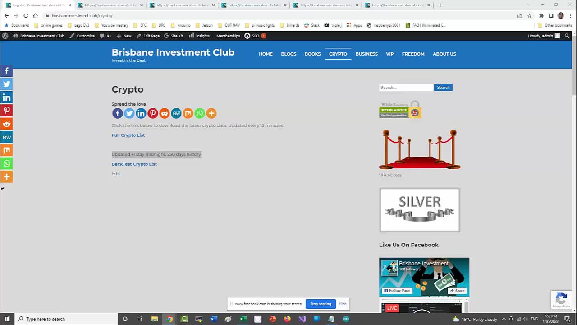Viewport: 577px width, 325px height.
Task: Share to WhatsApp under Spread the love
Action: 199,113
